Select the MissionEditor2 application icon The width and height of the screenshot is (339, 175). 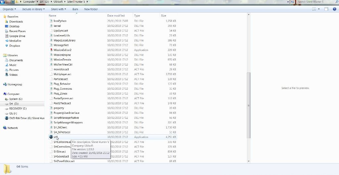(x=51, y=50)
